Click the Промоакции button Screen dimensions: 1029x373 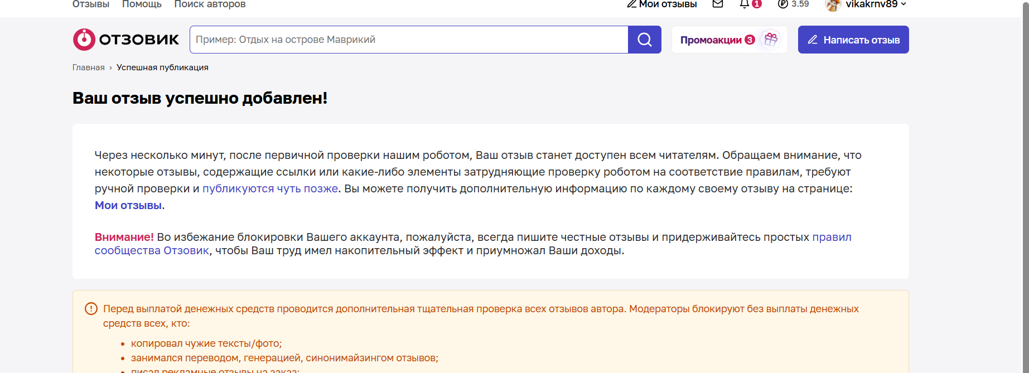pos(730,40)
